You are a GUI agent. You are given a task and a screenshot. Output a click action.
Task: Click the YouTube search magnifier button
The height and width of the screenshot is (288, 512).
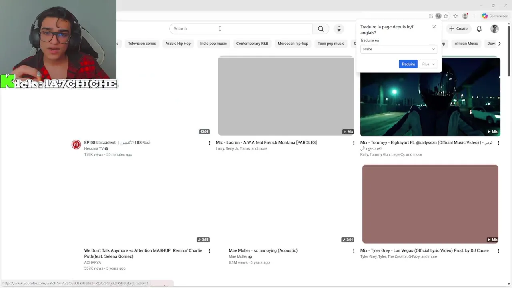(320, 28)
